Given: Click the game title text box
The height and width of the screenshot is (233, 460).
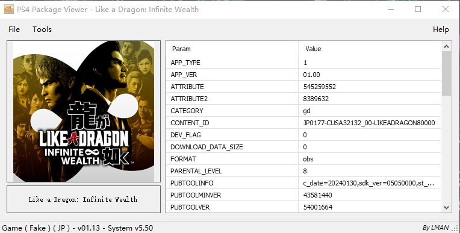Looking at the screenshot, I should click(84, 199).
